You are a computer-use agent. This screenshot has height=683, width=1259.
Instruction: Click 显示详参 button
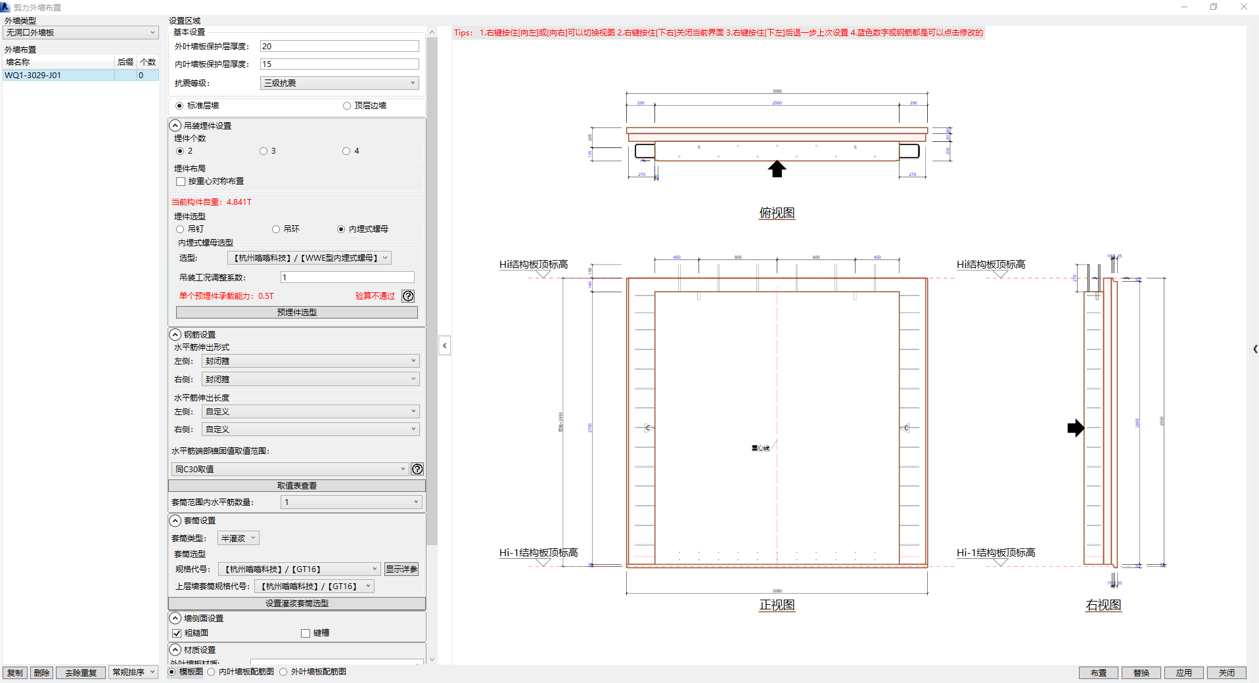401,569
